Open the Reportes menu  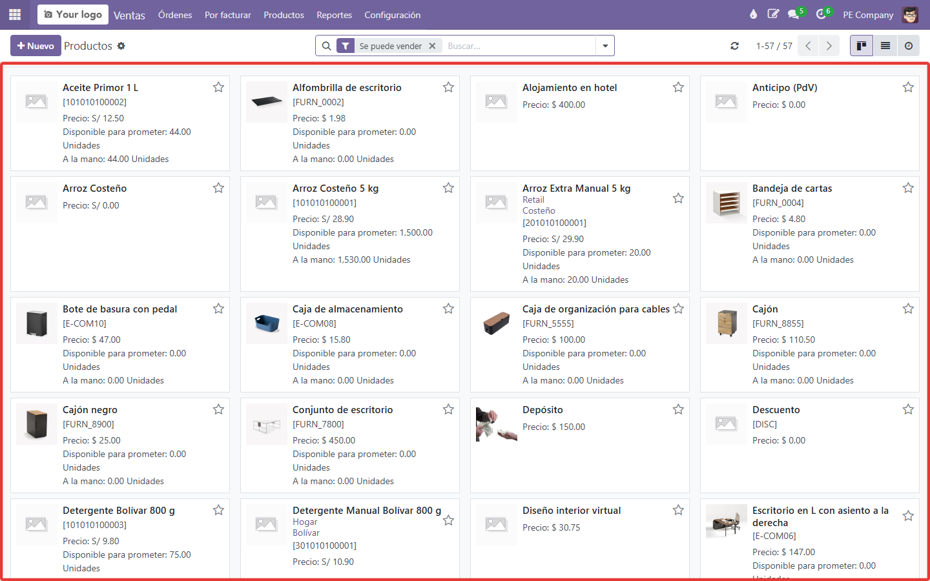[334, 15]
